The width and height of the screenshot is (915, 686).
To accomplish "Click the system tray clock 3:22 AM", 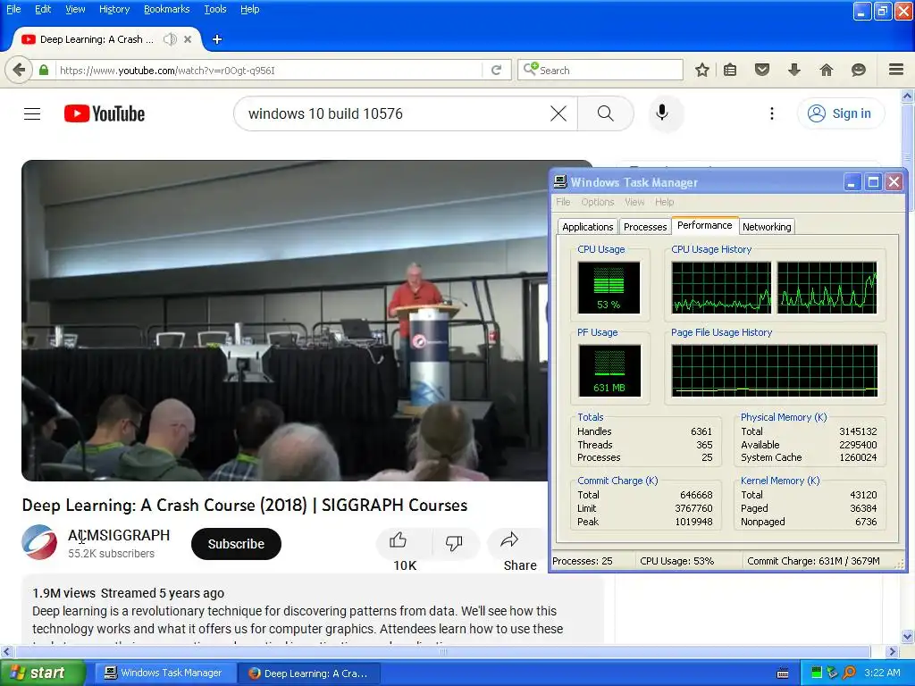I will (x=882, y=673).
